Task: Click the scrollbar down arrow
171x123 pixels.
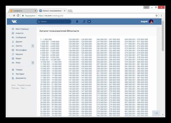Action: pyautogui.click(x=163, y=115)
